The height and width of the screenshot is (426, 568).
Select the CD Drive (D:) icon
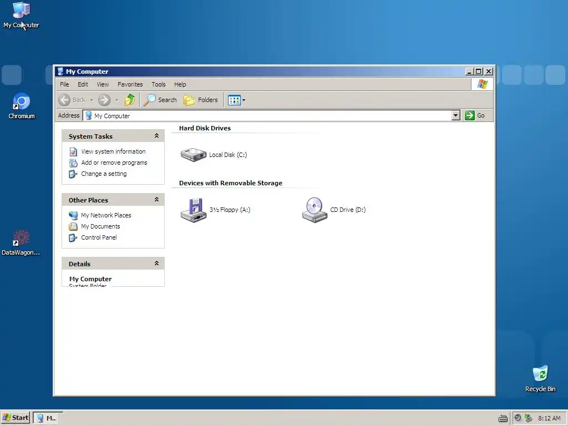click(x=315, y=210)
